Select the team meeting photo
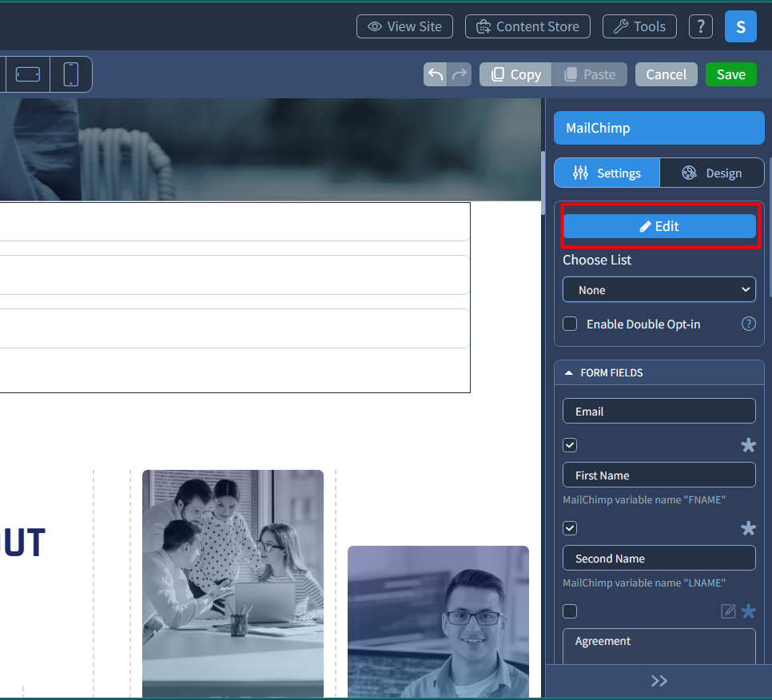This screenshot has width=772, height=700. pos(233,583)
